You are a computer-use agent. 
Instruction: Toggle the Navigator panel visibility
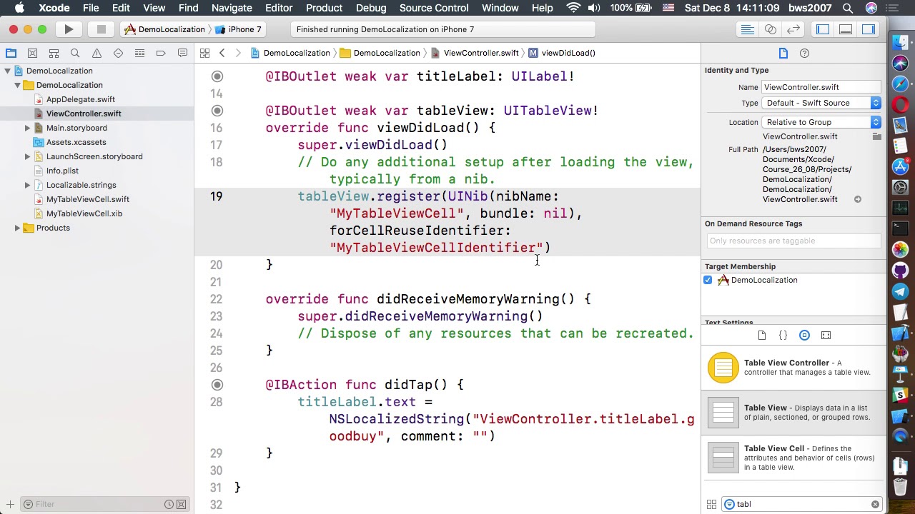pos(823,29)
